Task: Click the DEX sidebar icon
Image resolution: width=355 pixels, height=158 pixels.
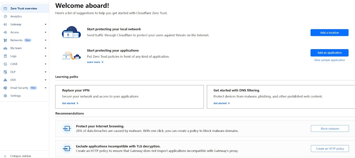Action: [x=5, y=80]
